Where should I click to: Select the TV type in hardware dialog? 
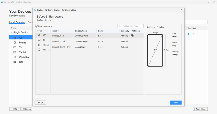[43, 40]
